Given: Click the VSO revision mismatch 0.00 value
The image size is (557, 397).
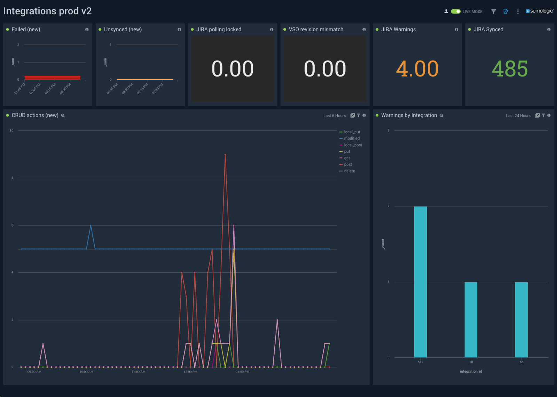Looking at the screenshot, I should click(x=325, y=69).
